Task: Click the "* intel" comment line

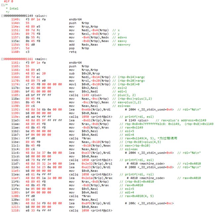Action: point(12,9)
